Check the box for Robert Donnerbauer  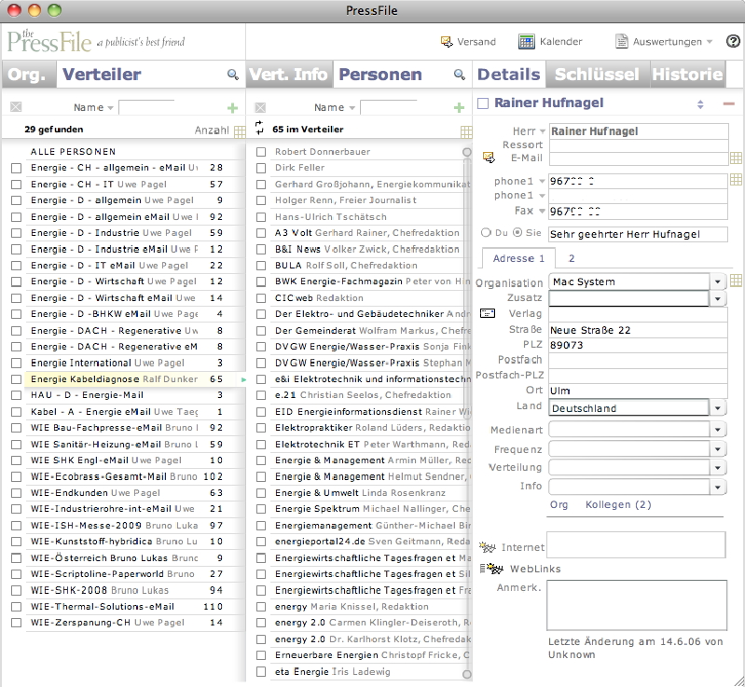[x=261, y=151]
